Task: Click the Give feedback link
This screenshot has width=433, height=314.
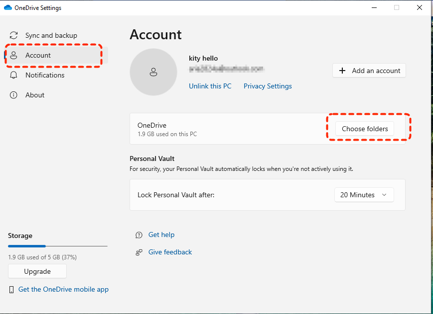Action: (x=170, y=252)
